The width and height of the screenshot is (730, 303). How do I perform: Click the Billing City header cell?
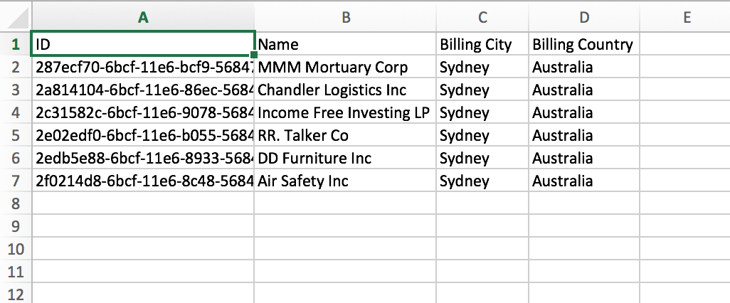click(482, 44)
